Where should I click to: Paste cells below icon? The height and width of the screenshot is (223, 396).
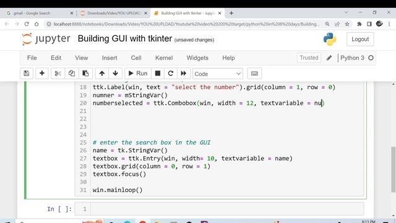click(85, 74)
